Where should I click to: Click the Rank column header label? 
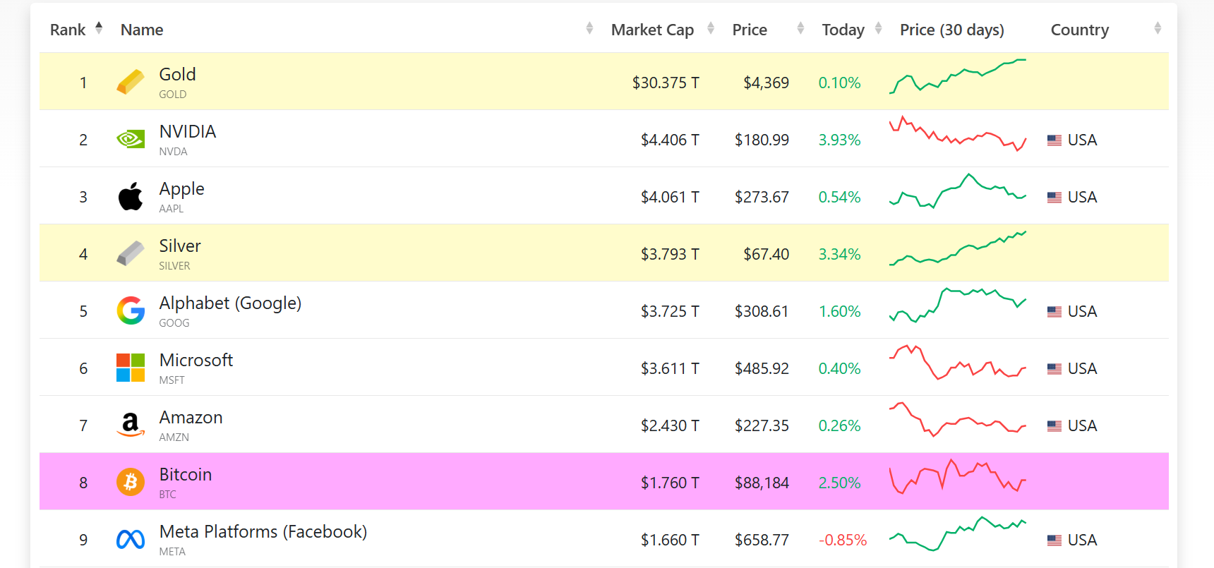pos(68,30)
